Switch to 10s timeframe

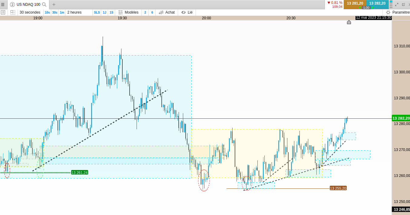click(x=47, y=12)
